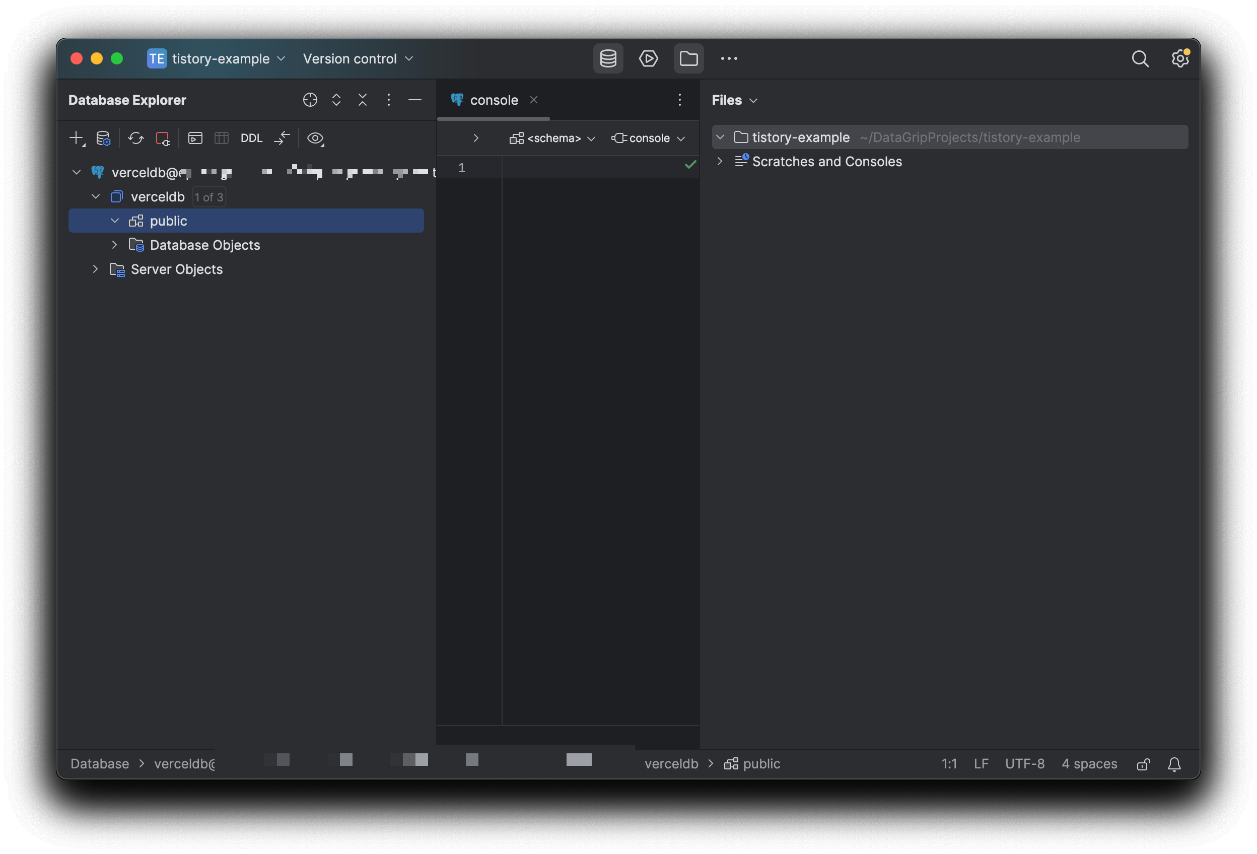Click the DDL toolbar button
This screenshot has width=1257, height=854.
(x=251, y=138)
